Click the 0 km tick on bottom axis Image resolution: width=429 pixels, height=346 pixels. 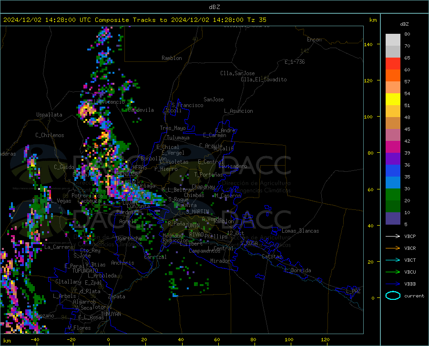(108, 339)
